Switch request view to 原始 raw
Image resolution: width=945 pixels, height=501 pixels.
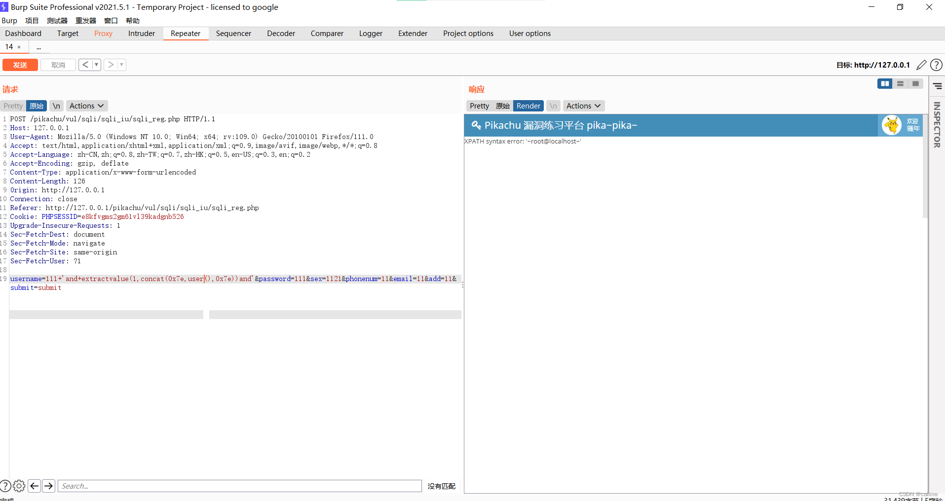(37, 106)
